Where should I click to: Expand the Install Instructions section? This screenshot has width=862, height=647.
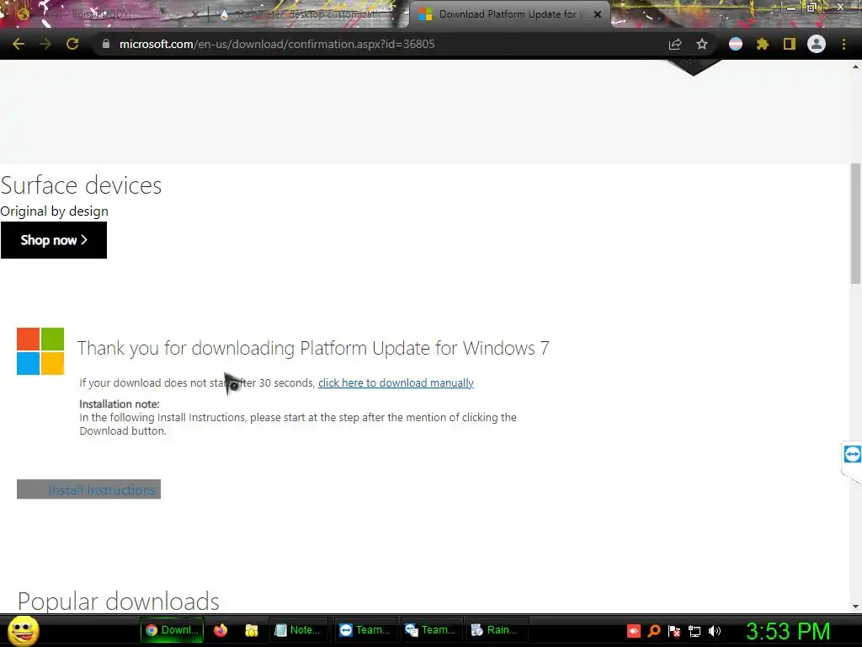pyautogui.click(x=88, y=489)
